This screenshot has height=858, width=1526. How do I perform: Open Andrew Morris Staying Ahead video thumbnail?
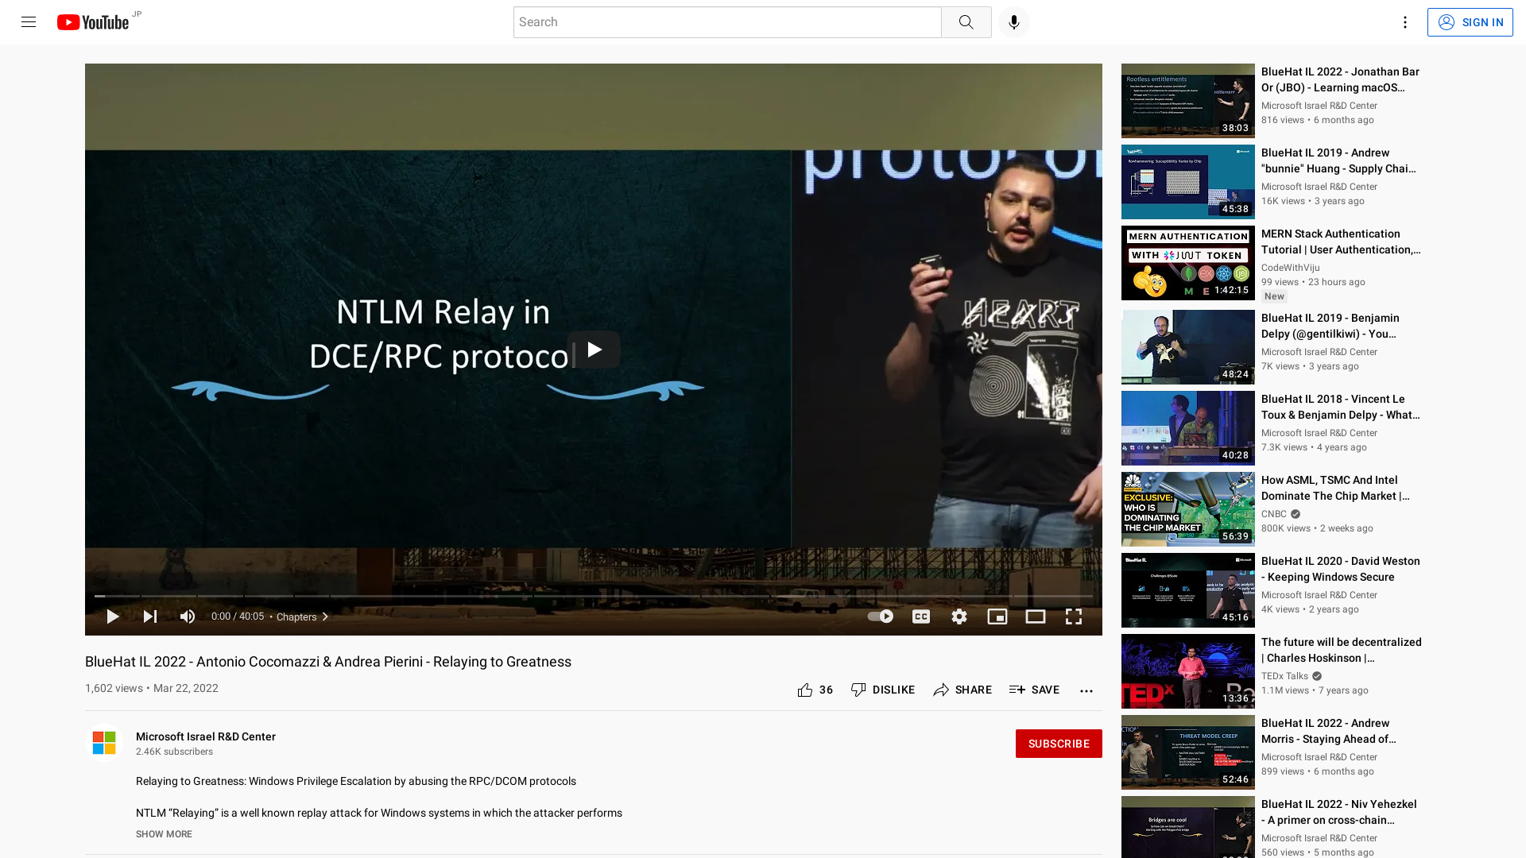point(1187,752)
